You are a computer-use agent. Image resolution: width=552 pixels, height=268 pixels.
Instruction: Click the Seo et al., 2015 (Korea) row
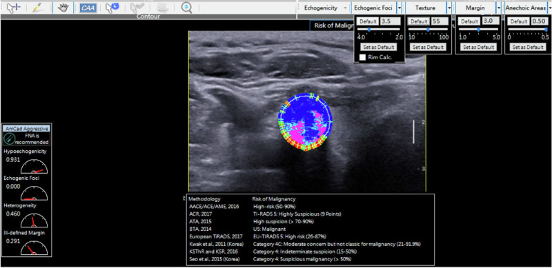point(310,259)
